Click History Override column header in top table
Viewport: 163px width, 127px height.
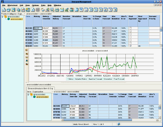coord(47,21)
